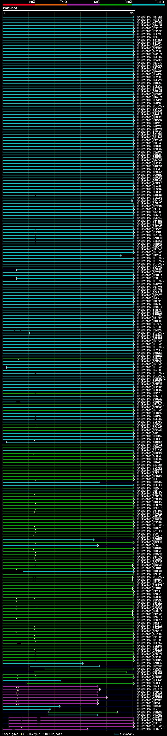The height and width of the screenshot is (736, 167).
Task: Click the green ~80% legend segment
Action: point(116,5)
